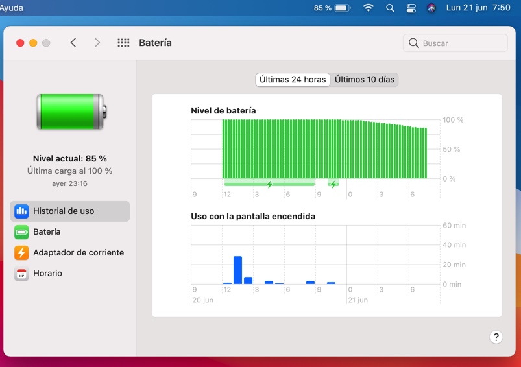Viewport: 521px width, 367px height.
Task: Select the Últimas 24 horas tab
Action: 293,80
